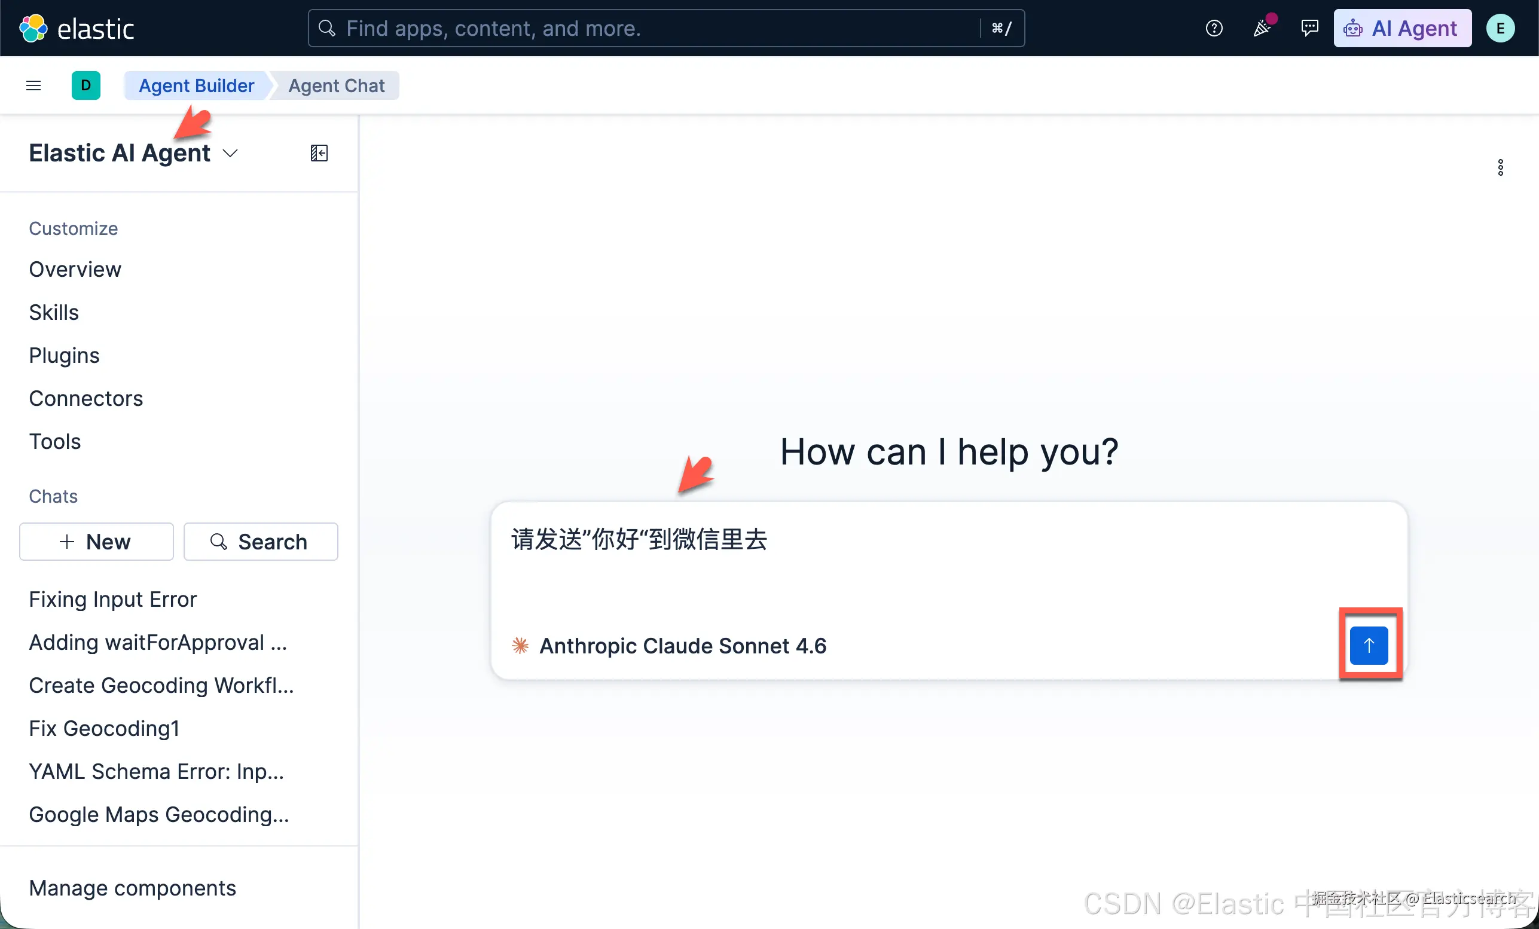Image resolution: width=1539 pixels, height=929 pixels.
Task: Click the Elastic logo
Action: click(x=76, y=28)
